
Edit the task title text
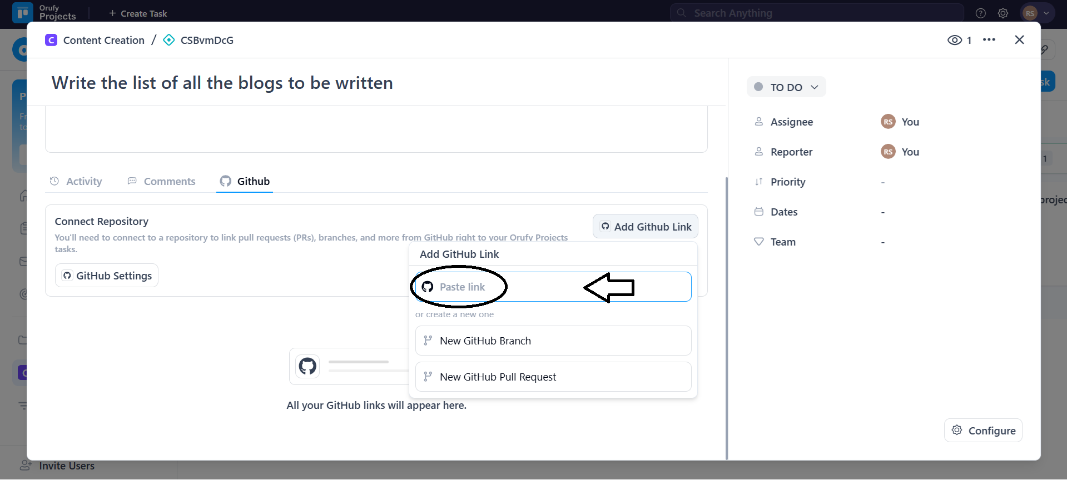[x=222, y=83]
